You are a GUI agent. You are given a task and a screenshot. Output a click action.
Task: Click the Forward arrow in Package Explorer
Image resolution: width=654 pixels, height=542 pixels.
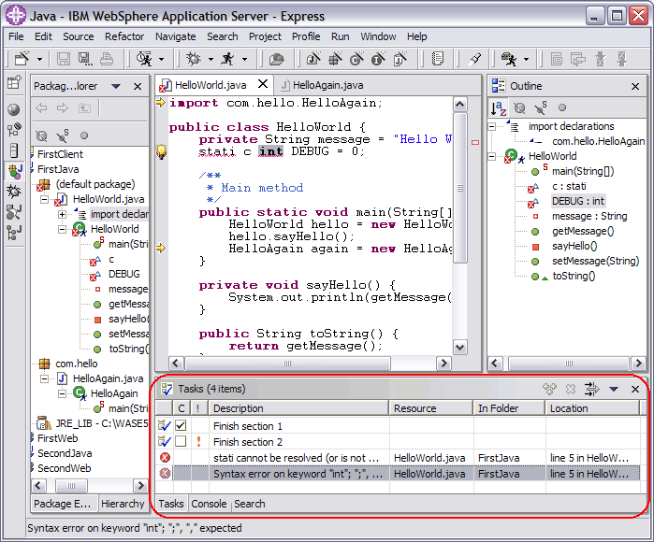pyautogui.click(x=63, y=107)
